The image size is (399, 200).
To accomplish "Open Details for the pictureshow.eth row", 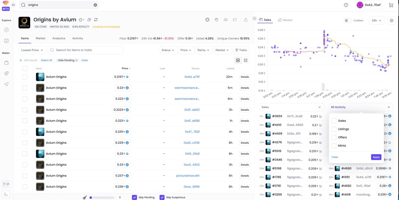I will point(244,176).
